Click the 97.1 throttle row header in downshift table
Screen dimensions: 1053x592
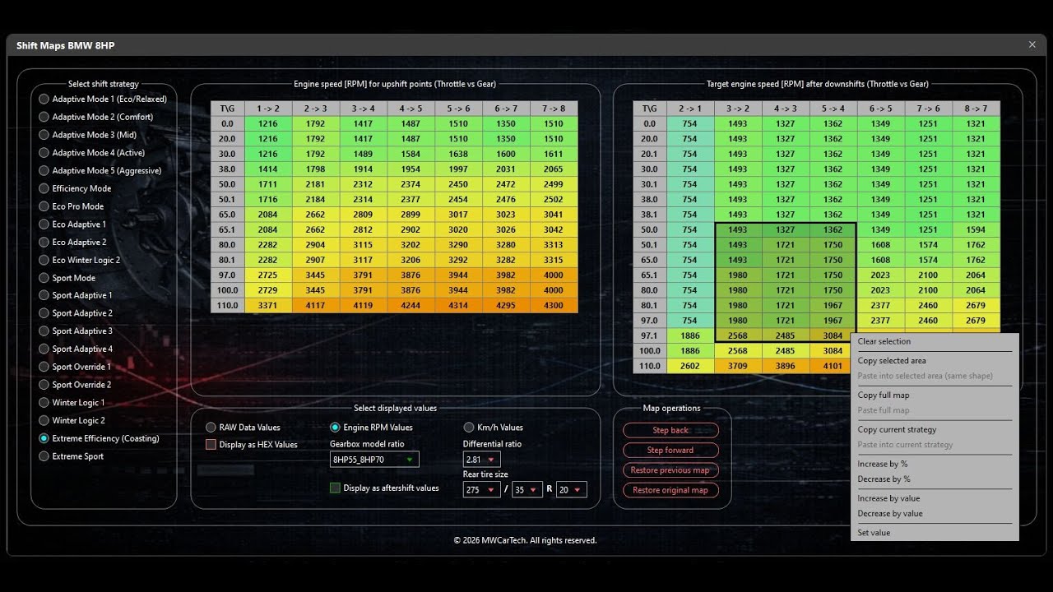650,336
